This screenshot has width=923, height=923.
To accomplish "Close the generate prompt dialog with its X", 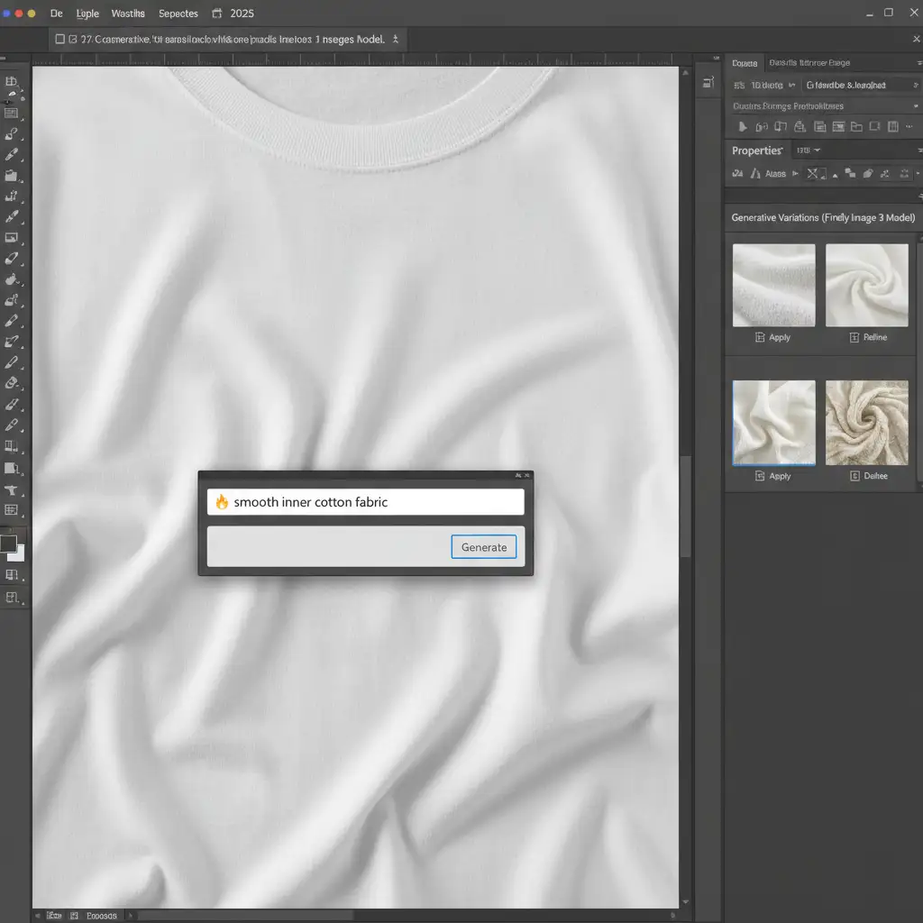I will [x=527, y=475].
